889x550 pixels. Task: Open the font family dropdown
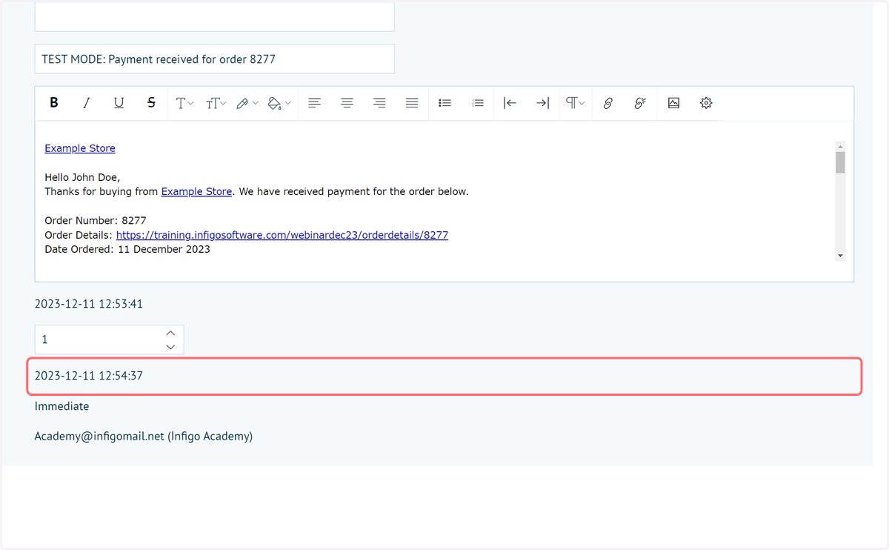[x=184, y=103]
